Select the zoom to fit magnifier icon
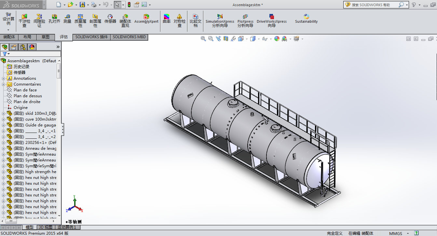The height and width of the screenshot is (236, 437). [x=203, y=39]
